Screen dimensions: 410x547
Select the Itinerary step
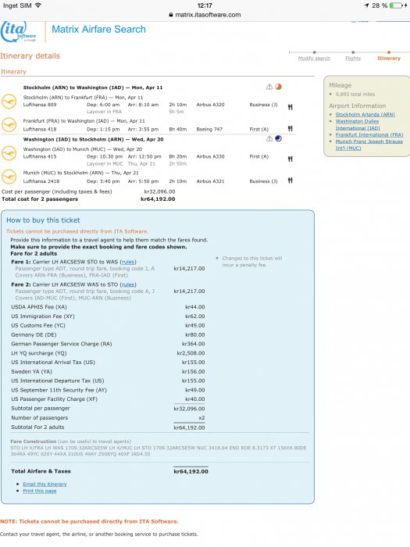tap(389, 59)
